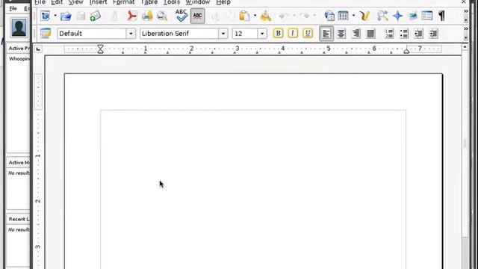Open a file with the Open folder icon
478x269 pixels.
[66, 16]
